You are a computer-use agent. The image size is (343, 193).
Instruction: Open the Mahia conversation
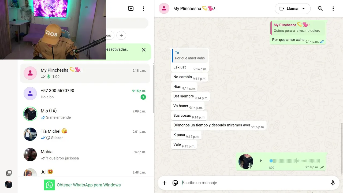coord(85,155)
